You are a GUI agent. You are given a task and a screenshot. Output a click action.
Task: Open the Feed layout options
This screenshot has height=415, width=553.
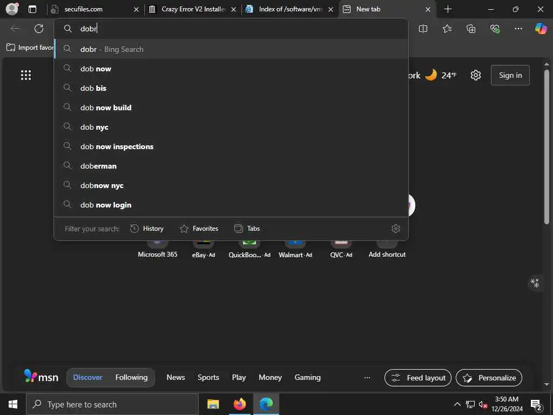(418, 378)
